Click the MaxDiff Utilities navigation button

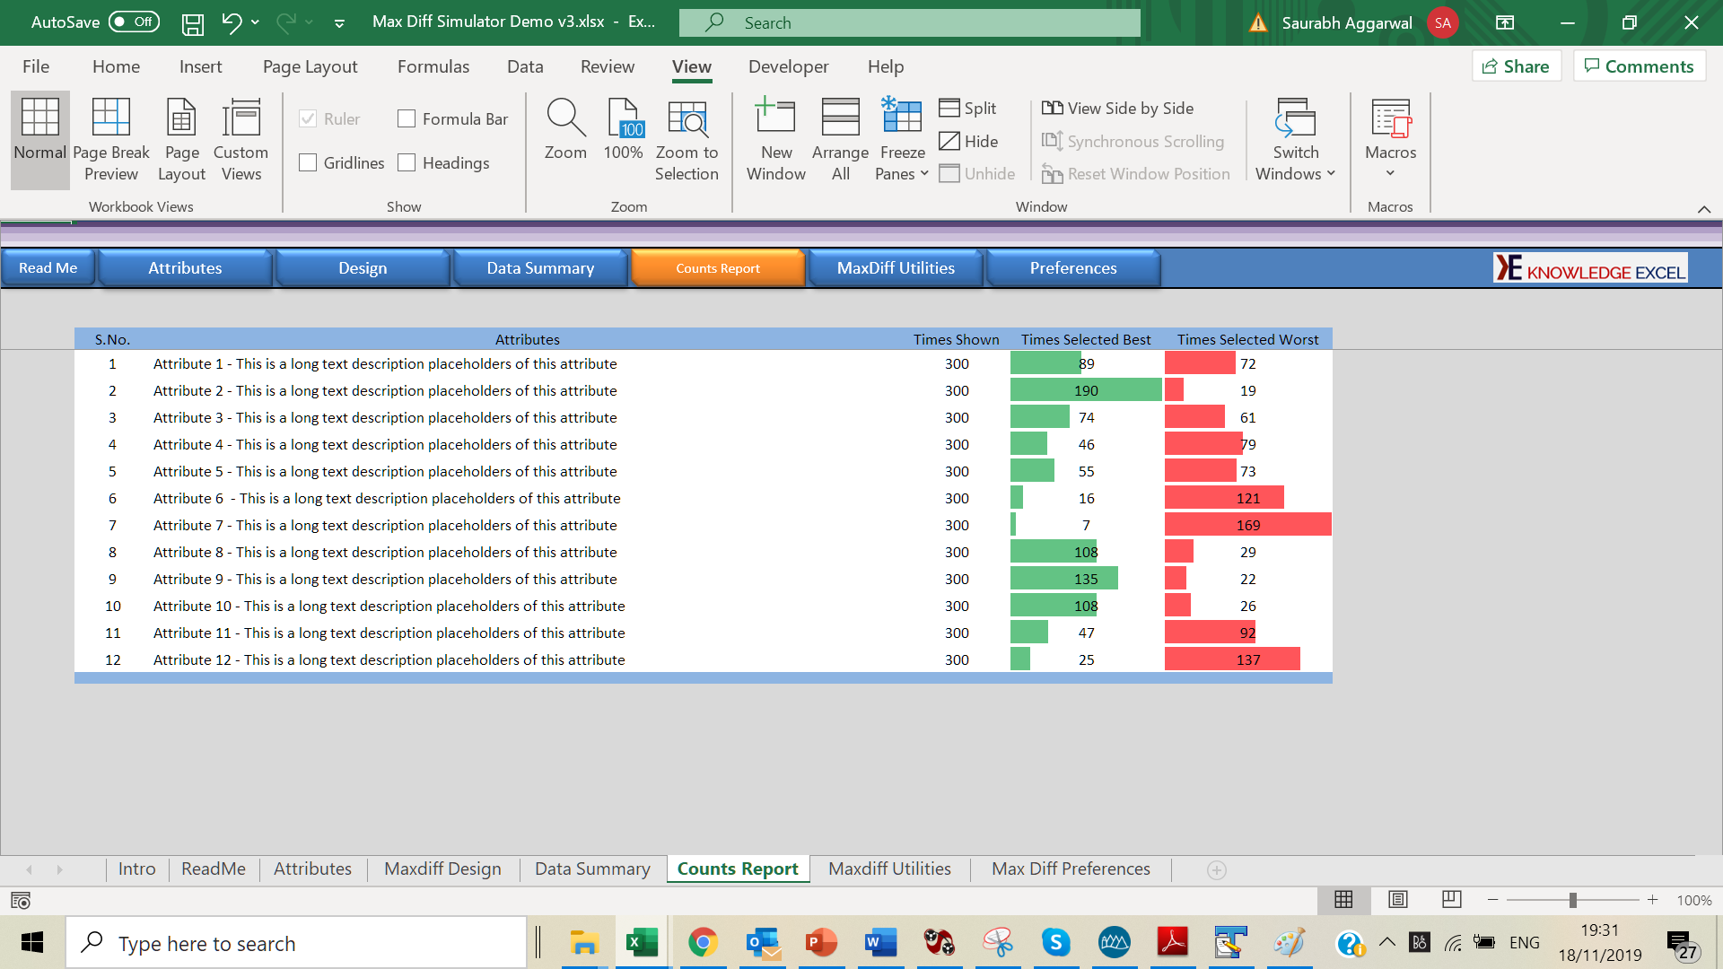896,268
